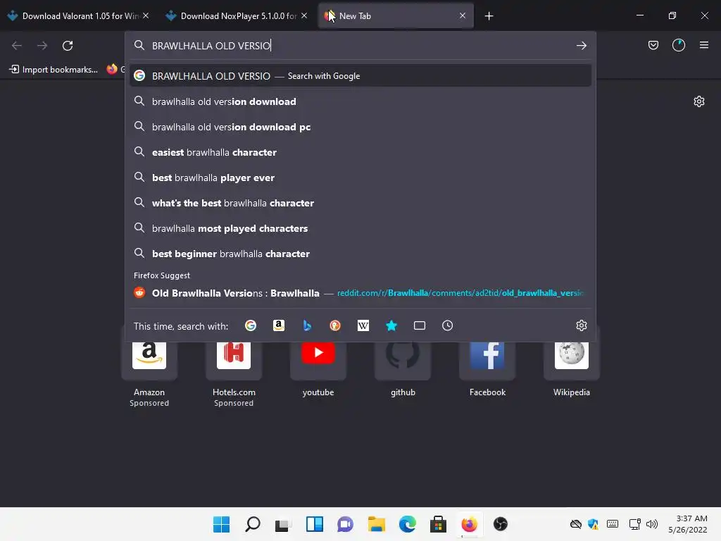The width and height of the screenshot is (721, 541).
Task: Search bookmarks with the star icon
Action: pyautogui.click(x=391, y=325)
